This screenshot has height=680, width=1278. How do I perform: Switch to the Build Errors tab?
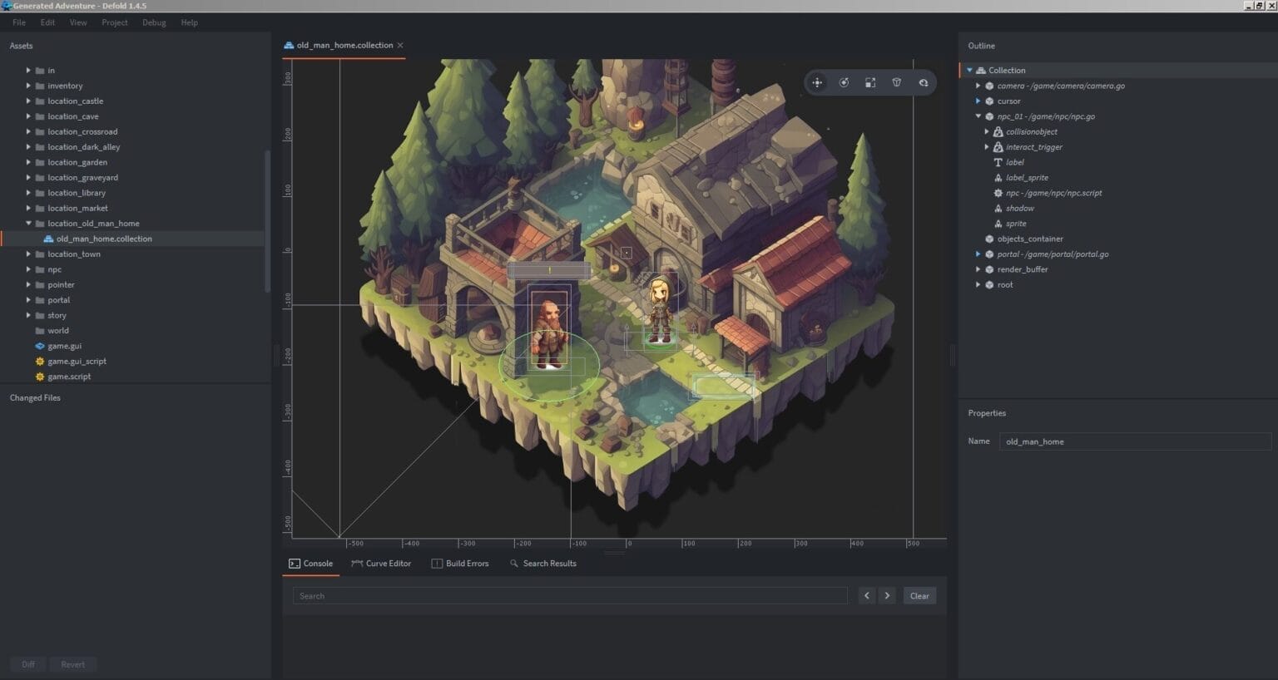click(x=467, y=563)
